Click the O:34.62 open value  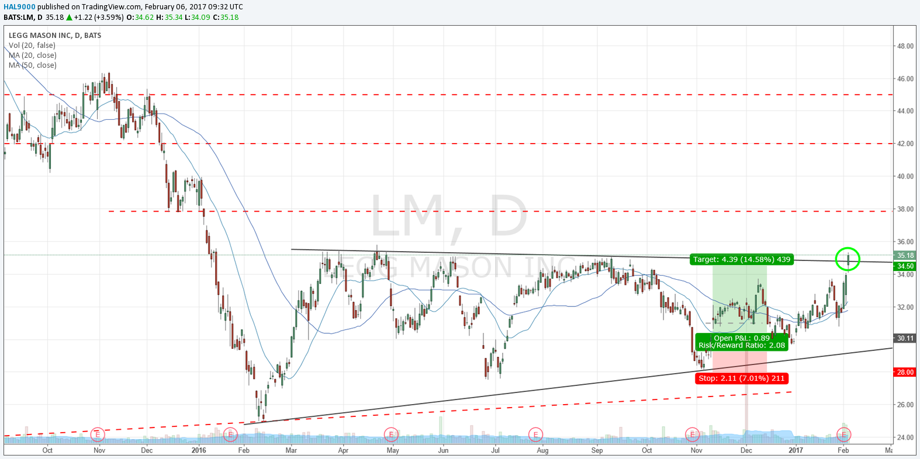pos(140,18)
